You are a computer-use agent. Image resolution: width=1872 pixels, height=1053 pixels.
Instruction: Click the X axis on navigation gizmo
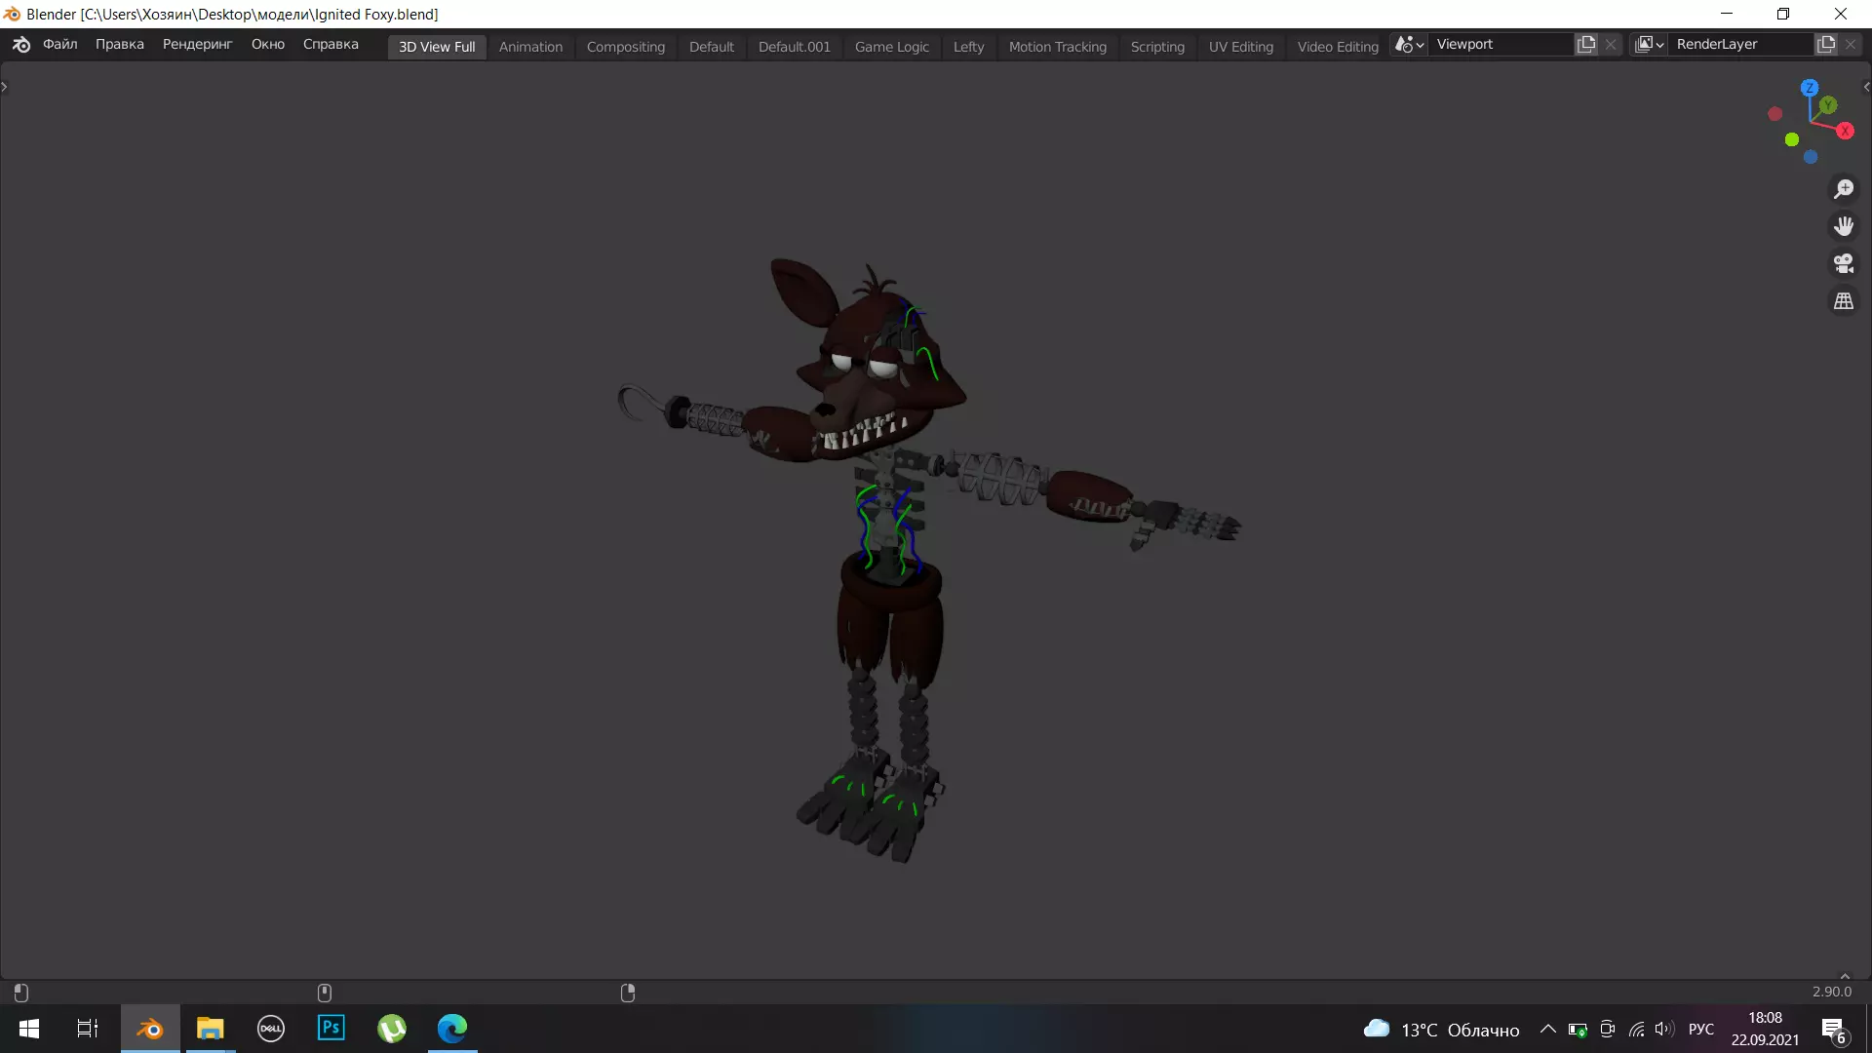(x=1845, y=131)
